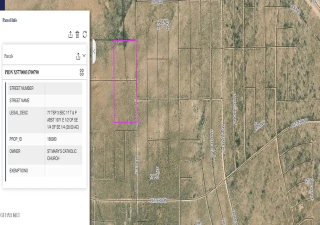Click the OWNER field label
Viewport: 320px width, 225px height.
click(14, 151)
